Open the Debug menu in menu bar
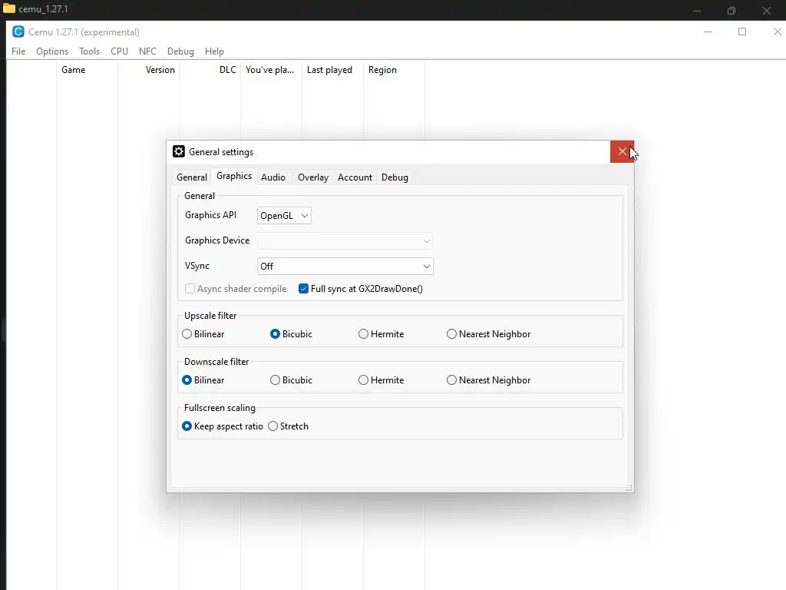 pyautogui.click(x=180, y=51)
